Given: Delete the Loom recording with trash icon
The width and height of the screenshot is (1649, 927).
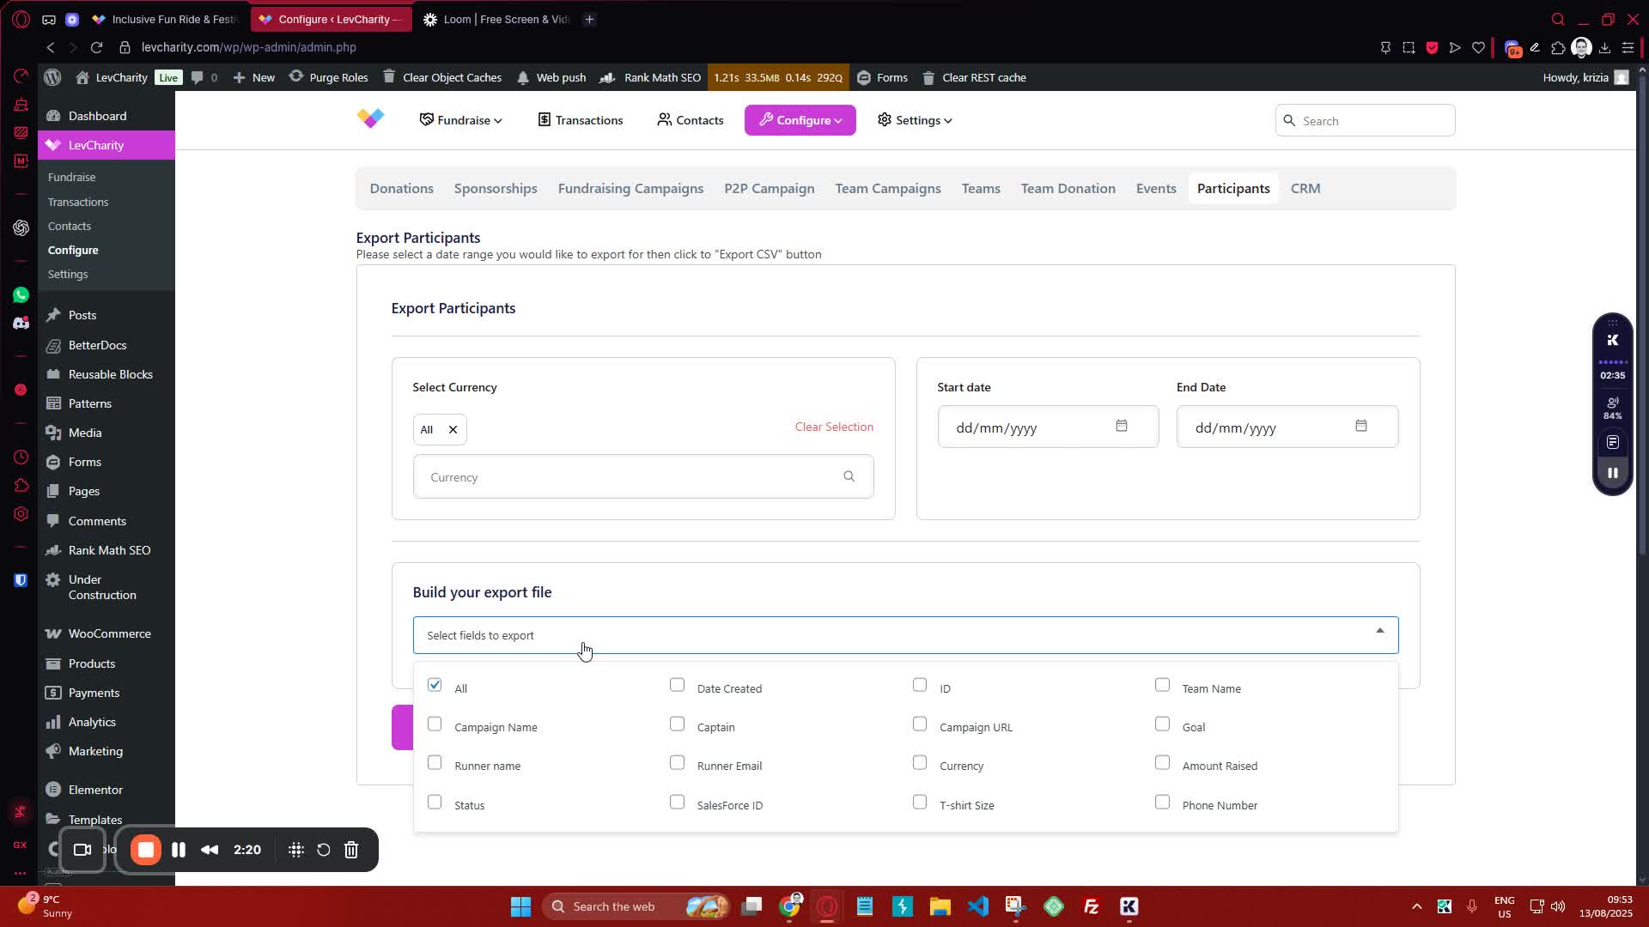Looking at the screenshot, I should pyautogui.click(x=351, y=850).
